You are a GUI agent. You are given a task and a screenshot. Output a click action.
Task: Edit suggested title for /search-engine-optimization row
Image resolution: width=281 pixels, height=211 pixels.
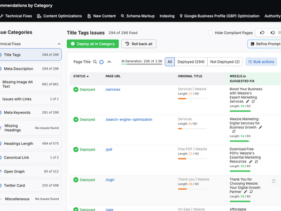[x=260, y=127]
